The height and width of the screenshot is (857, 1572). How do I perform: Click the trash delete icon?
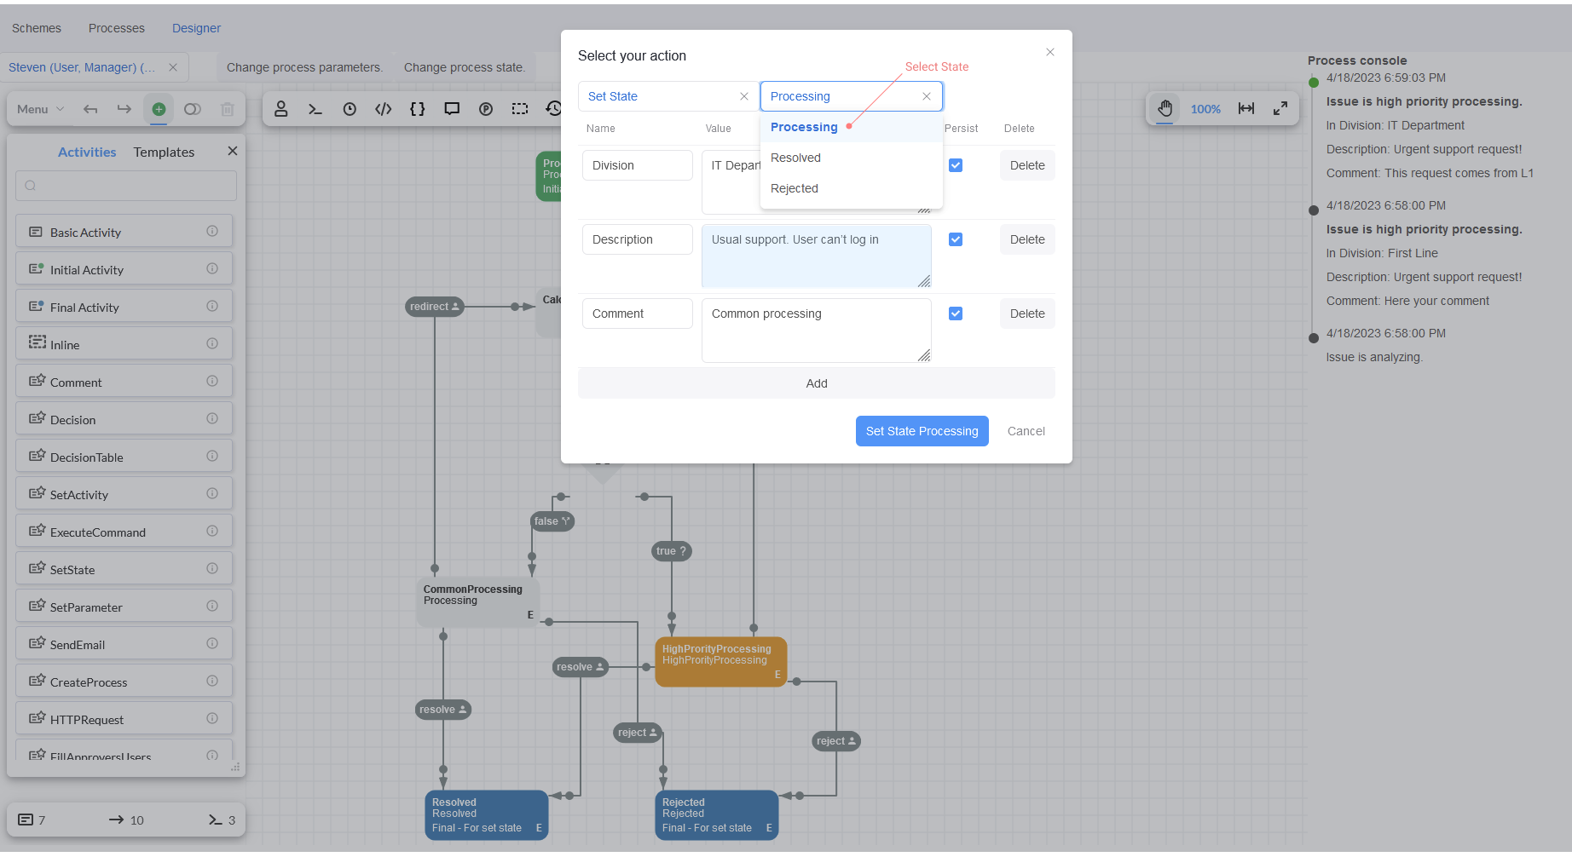[227, 109]
